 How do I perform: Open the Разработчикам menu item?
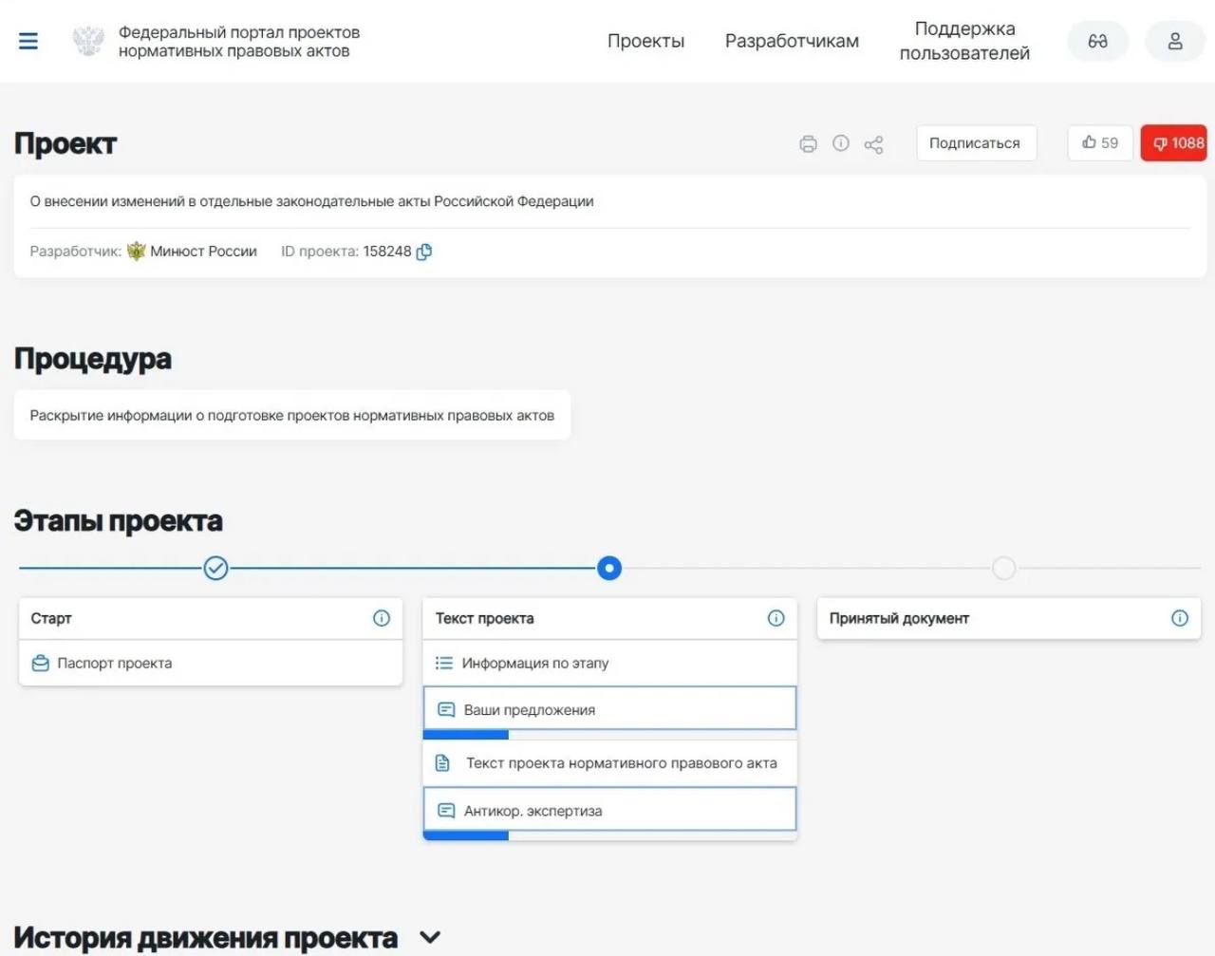[x=792, y=41]
